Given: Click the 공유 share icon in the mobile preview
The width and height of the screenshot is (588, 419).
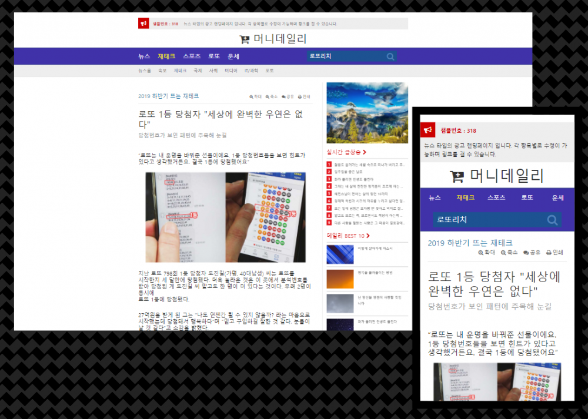Looking at the screenshot, I should (526, 253).
